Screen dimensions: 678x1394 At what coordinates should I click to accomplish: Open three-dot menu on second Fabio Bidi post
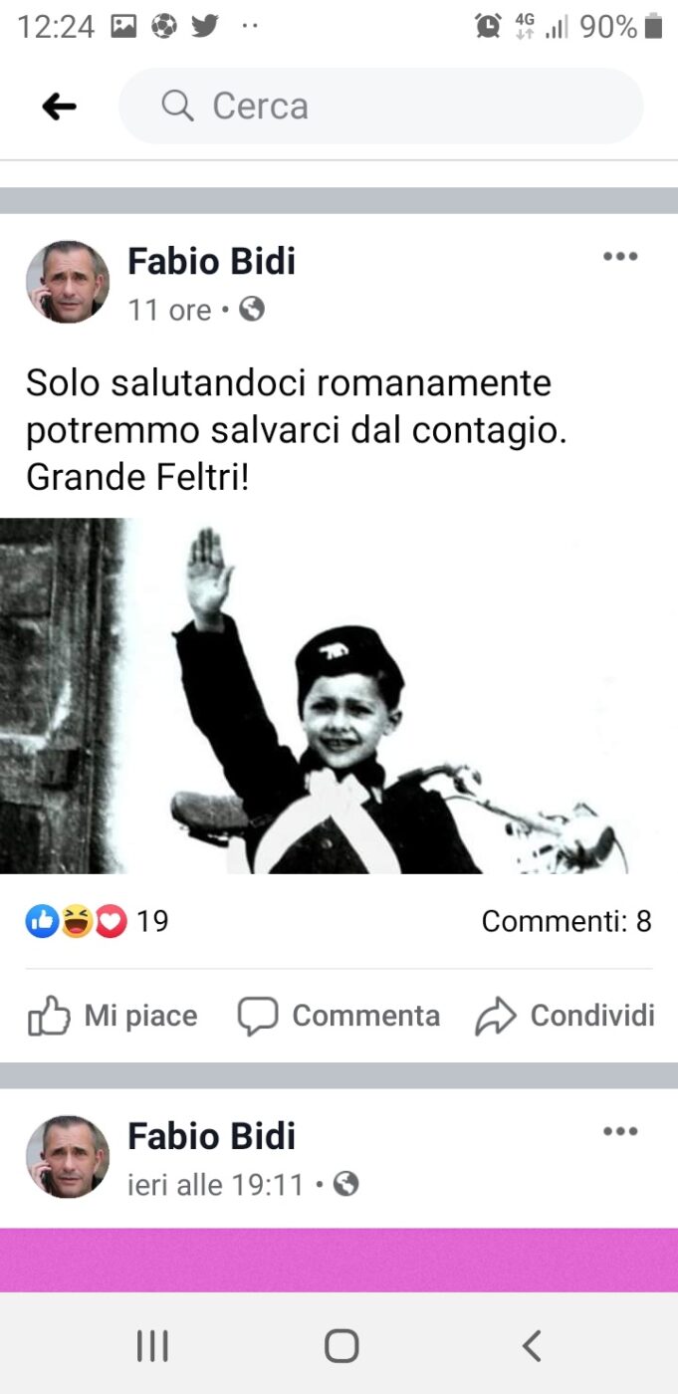point(620,1131)
